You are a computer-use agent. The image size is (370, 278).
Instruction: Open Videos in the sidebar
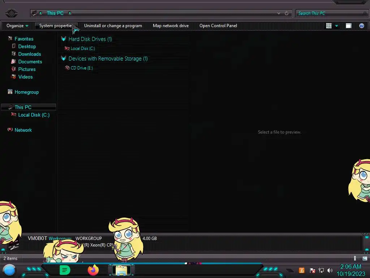coord(25,77)
